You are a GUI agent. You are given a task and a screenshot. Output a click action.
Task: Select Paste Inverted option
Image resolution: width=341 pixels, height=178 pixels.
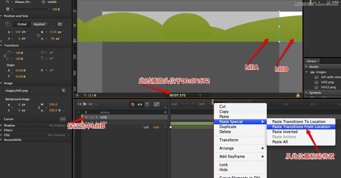tap(301, 132)
